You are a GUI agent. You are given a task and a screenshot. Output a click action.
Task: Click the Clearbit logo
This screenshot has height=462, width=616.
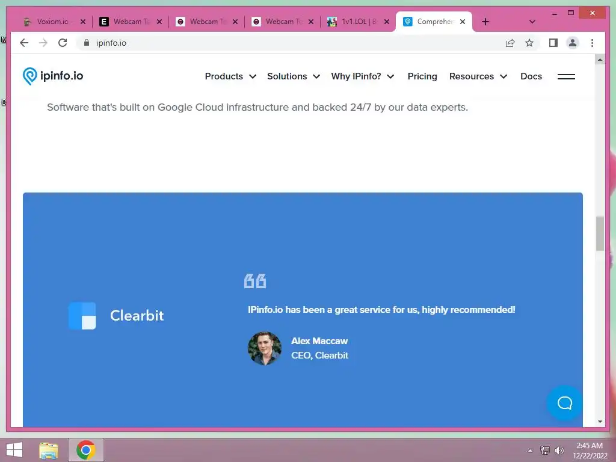click(x=116, y=315)
